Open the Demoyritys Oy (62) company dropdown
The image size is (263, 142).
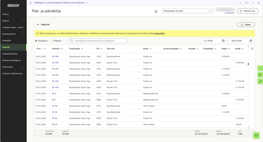point(188,11)
